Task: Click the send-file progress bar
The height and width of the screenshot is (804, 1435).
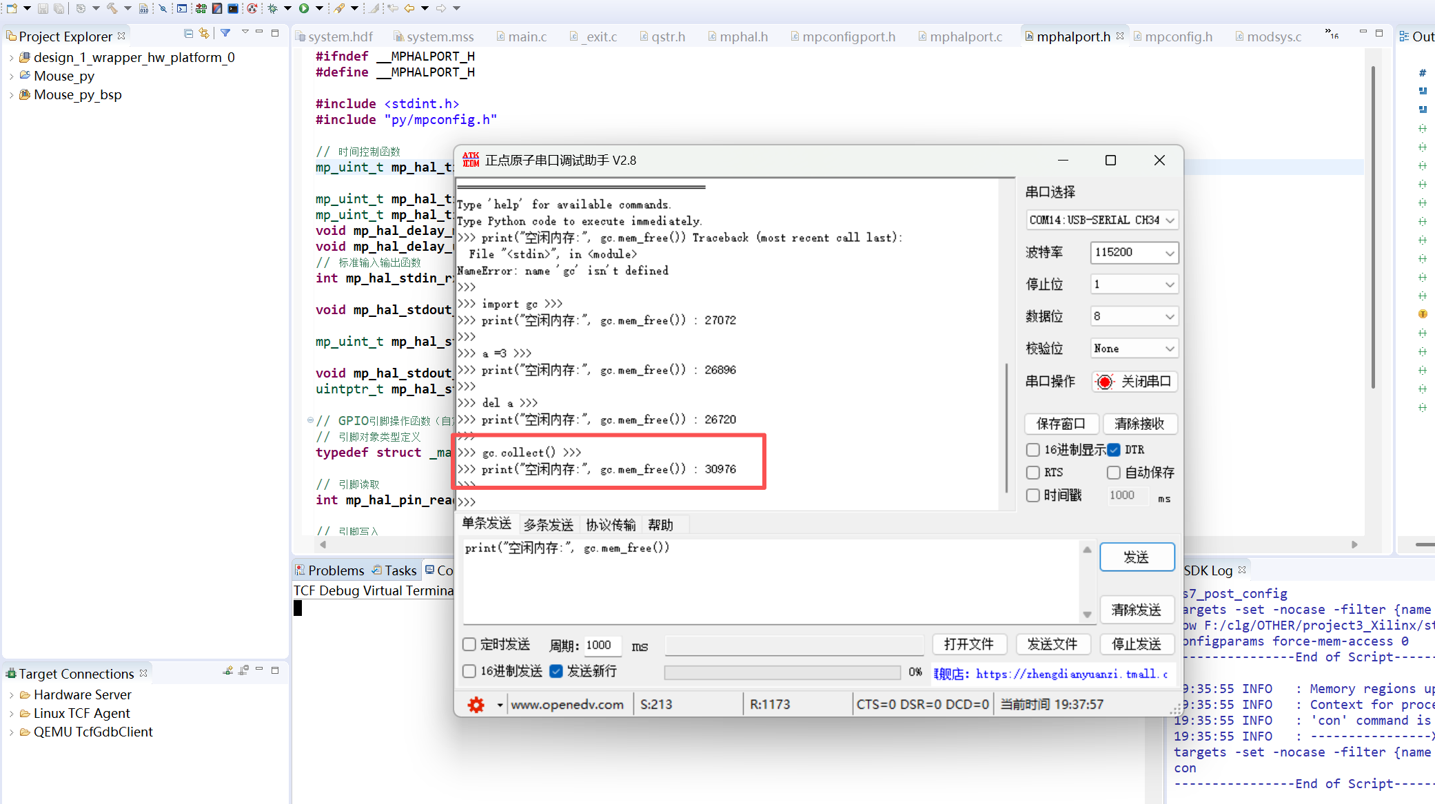Action: 782,672
